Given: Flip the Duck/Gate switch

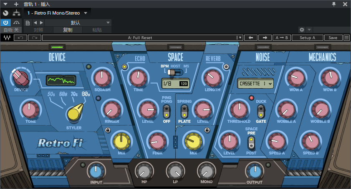Looking at the screenshot, I should tap(261, 112).
